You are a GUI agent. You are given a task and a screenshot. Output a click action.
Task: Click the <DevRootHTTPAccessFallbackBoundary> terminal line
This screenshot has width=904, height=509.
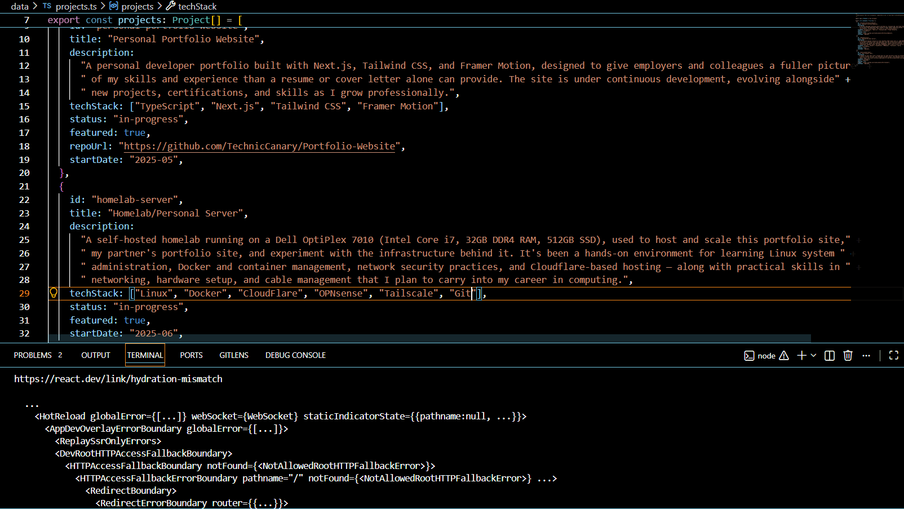[x=144, y=453]
